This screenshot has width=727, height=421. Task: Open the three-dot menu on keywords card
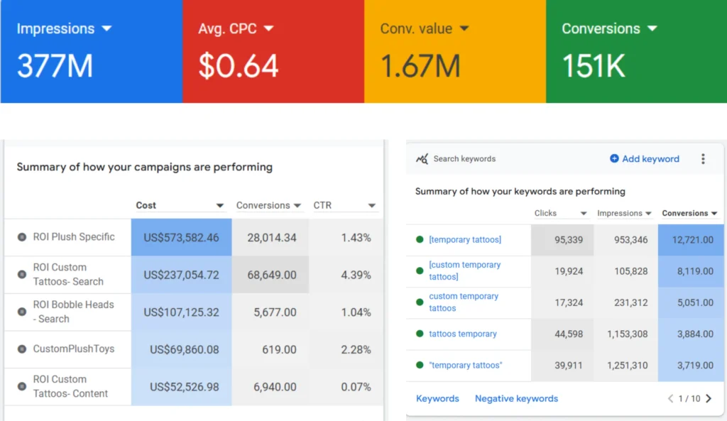tap(703, 159)
